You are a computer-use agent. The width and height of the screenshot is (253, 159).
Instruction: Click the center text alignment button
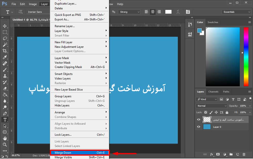(153, 12)
